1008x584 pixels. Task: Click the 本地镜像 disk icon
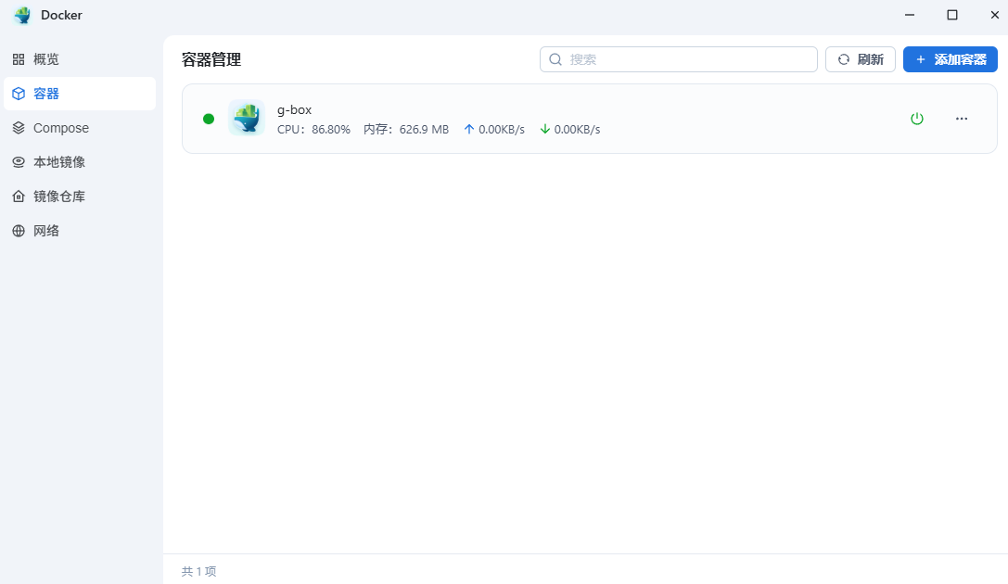19,162
